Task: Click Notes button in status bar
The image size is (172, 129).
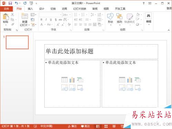Action: pyautogui.click(x=72, y=126)
